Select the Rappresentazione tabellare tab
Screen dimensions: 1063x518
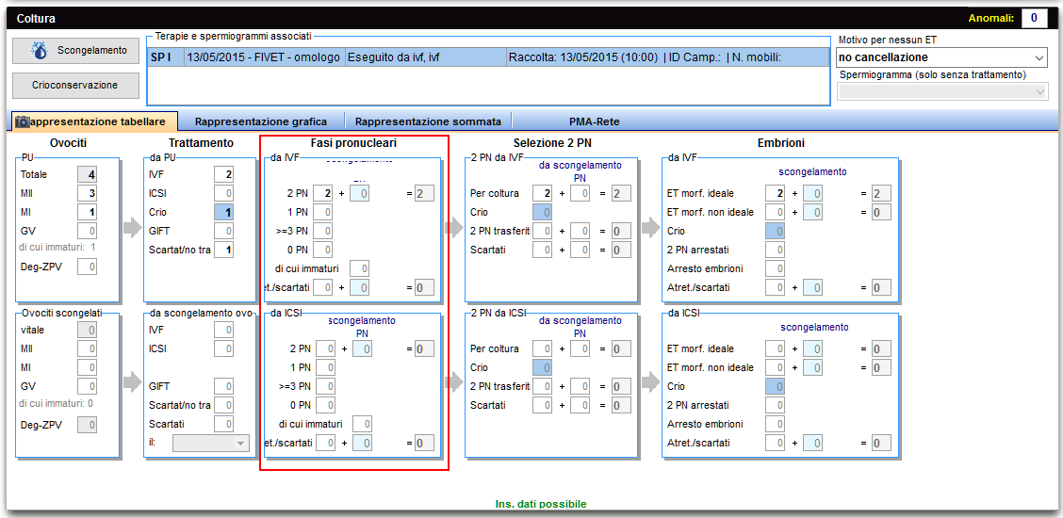[x=95, y=121]
